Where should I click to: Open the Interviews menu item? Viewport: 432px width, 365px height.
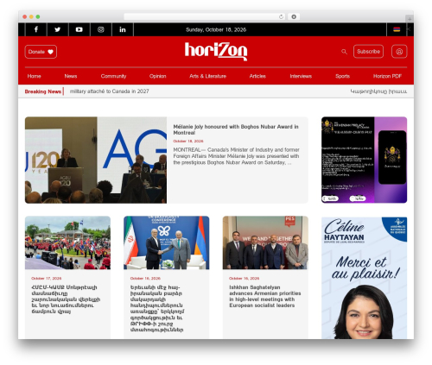pos(301,76)
